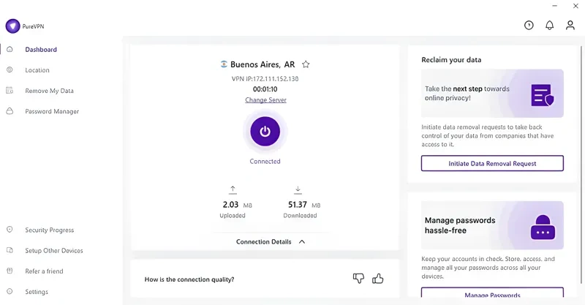
Task: Click the Change Server link
Action: [265, 100]
